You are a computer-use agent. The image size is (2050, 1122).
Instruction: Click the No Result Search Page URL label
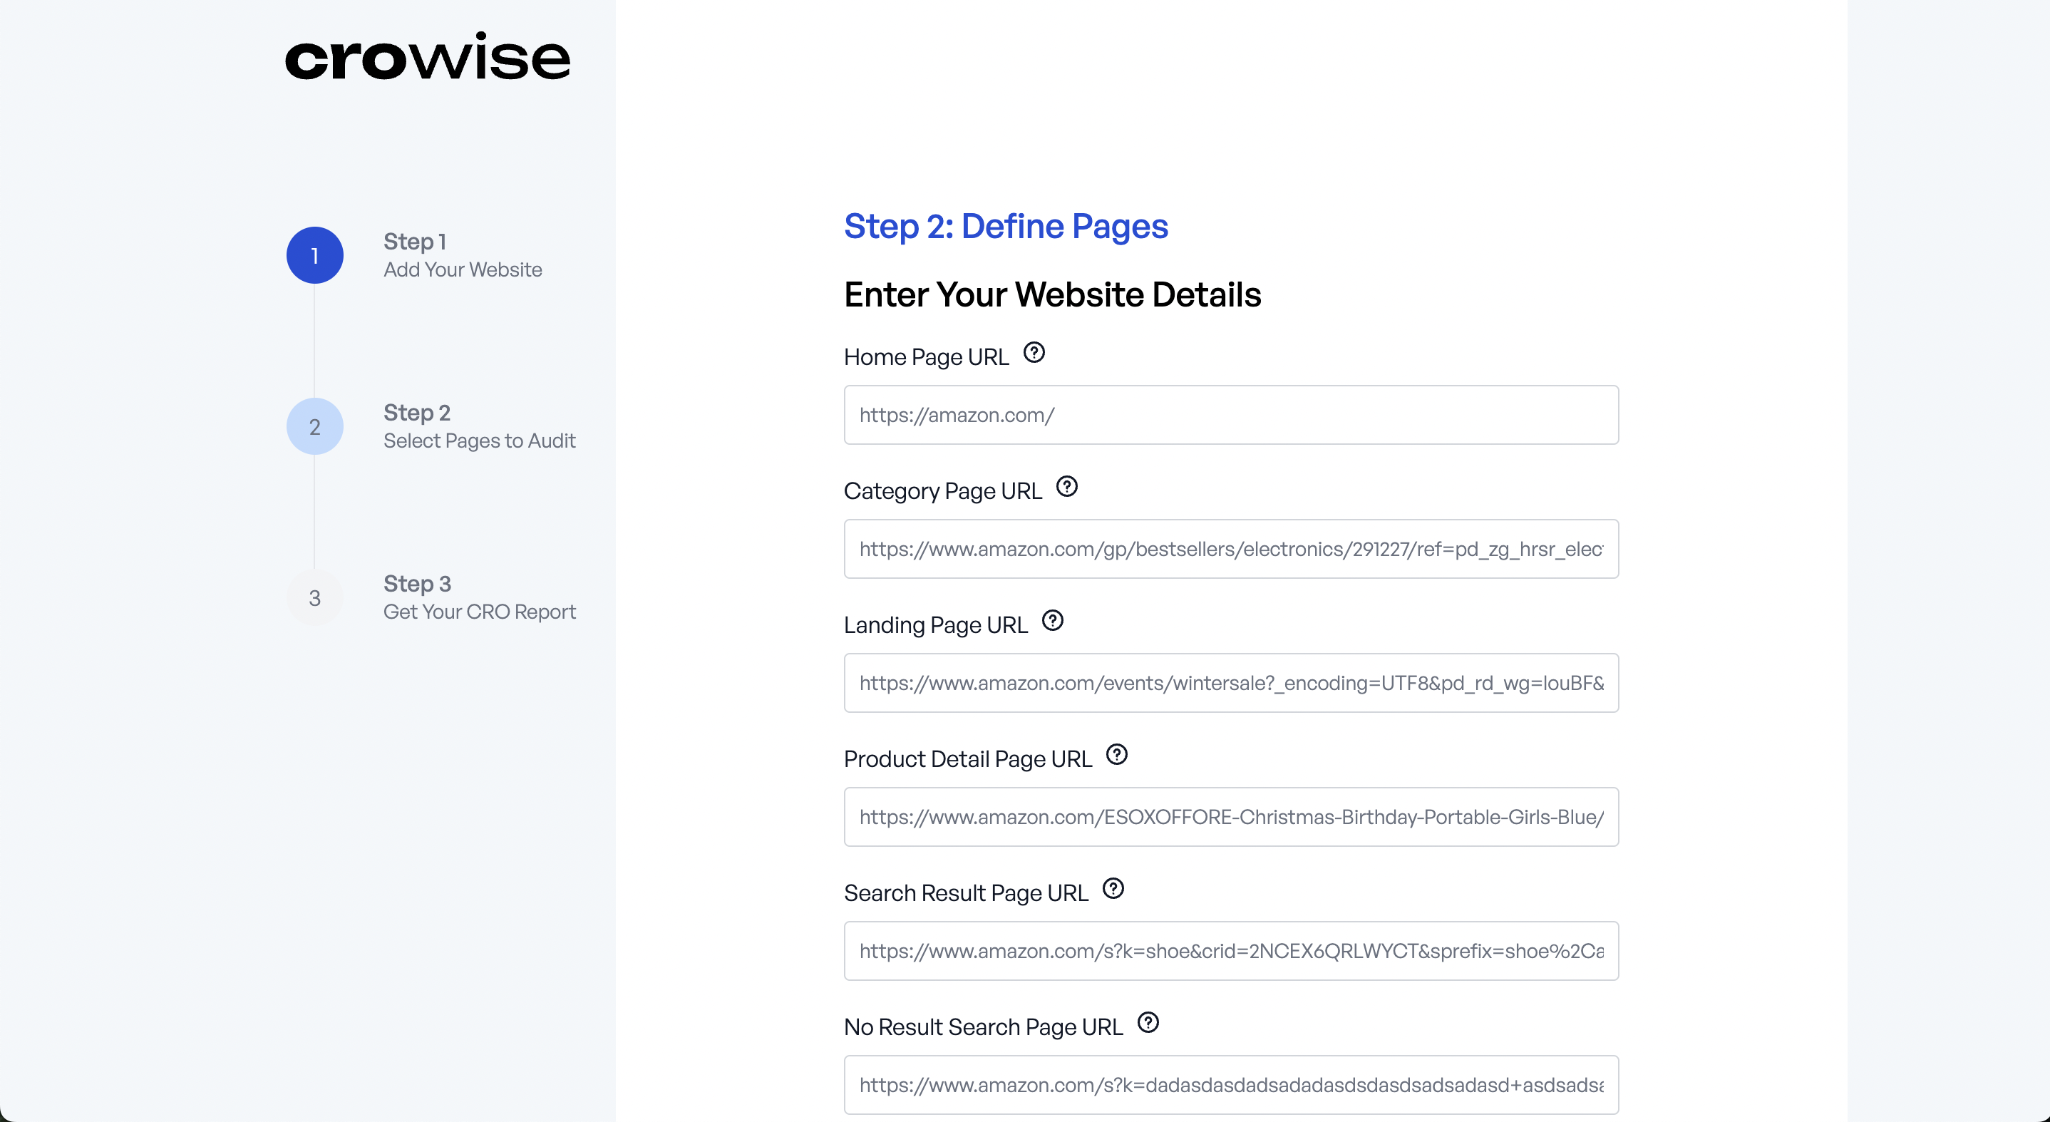point(983,1027)
